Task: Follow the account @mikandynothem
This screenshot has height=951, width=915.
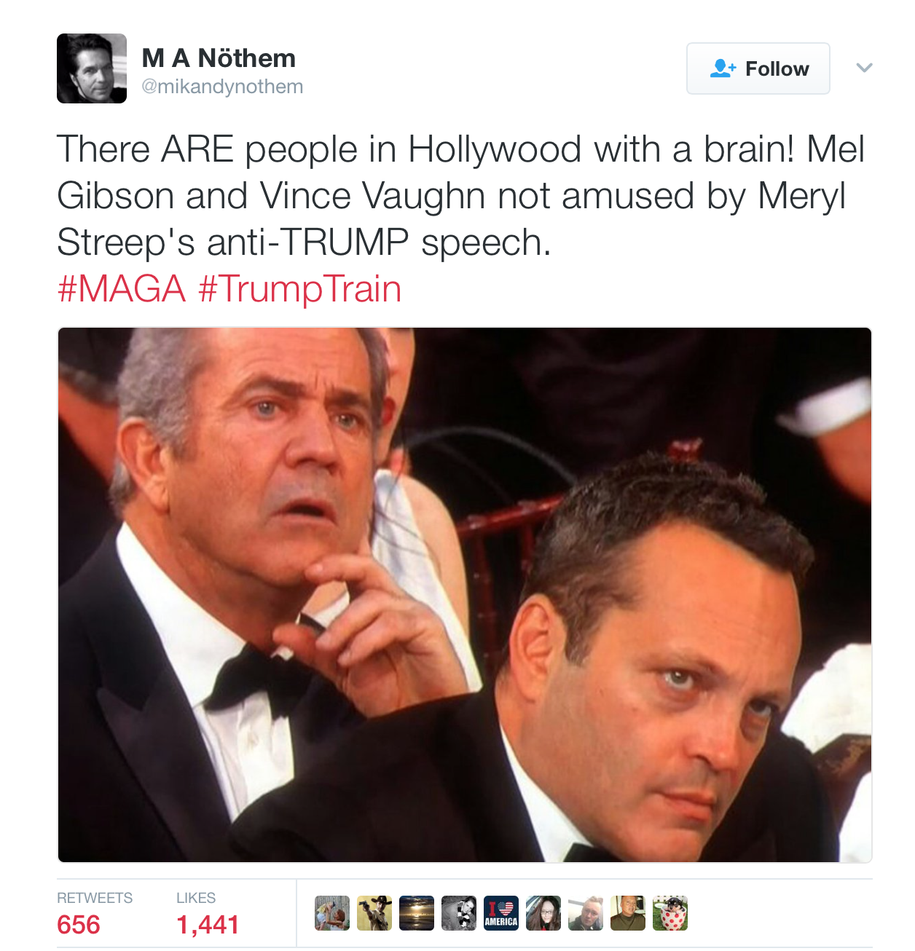Action: 758,68
